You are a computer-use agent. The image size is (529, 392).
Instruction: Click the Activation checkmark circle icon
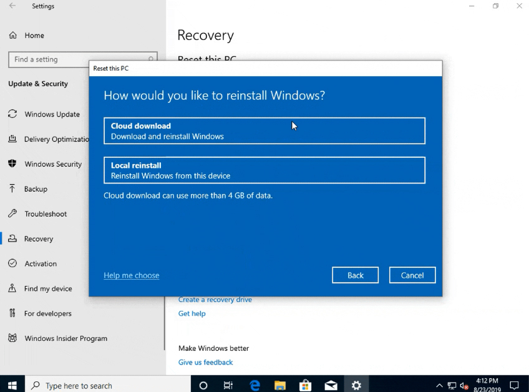[12, 263]
